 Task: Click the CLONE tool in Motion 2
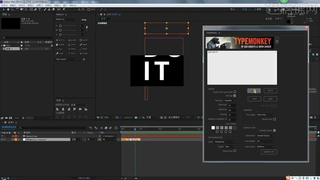(x=60, y=44)
